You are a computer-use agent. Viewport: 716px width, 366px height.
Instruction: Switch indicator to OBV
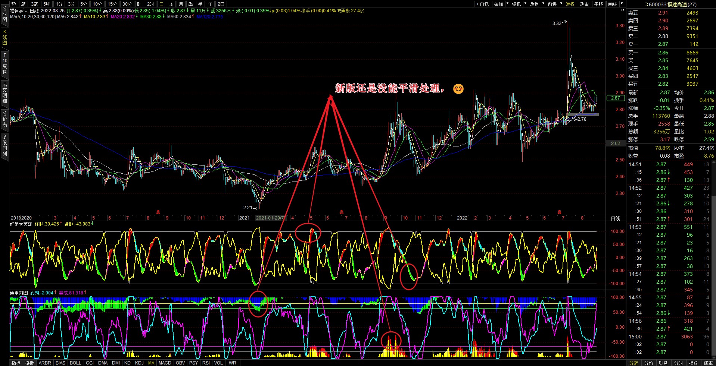pyautogui.click(x=180, y=363)
